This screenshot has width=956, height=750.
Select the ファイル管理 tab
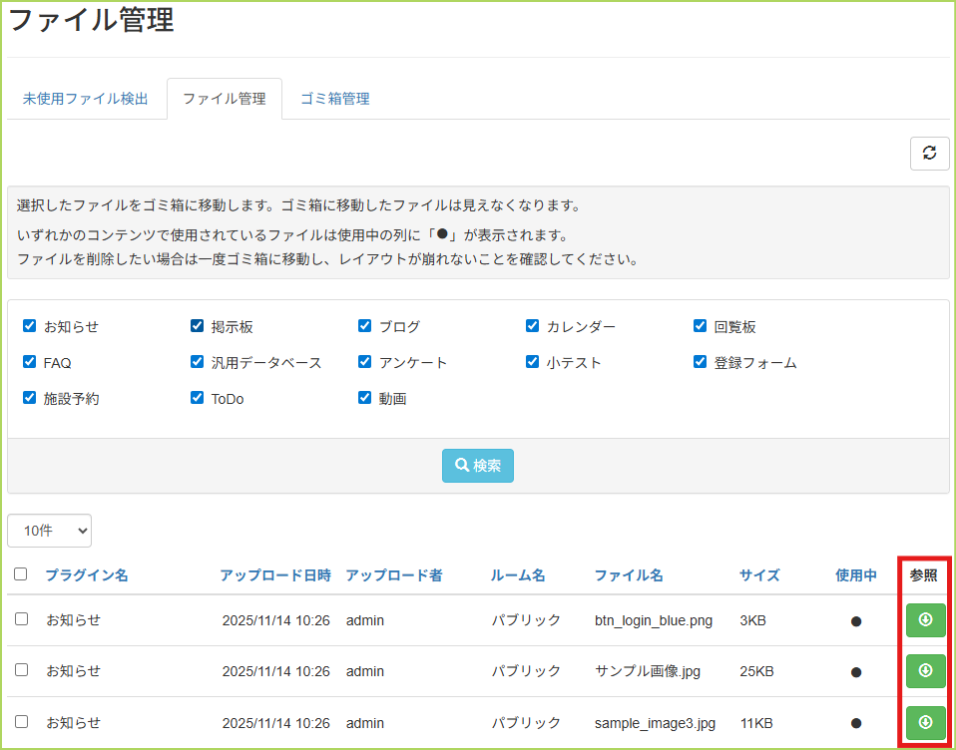(x=225, y=99)
